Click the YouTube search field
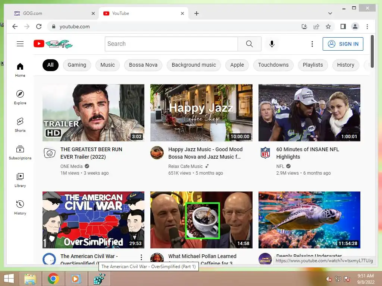Image resolution: width=382 pixels, height=286 pixels. click(171, 44)
